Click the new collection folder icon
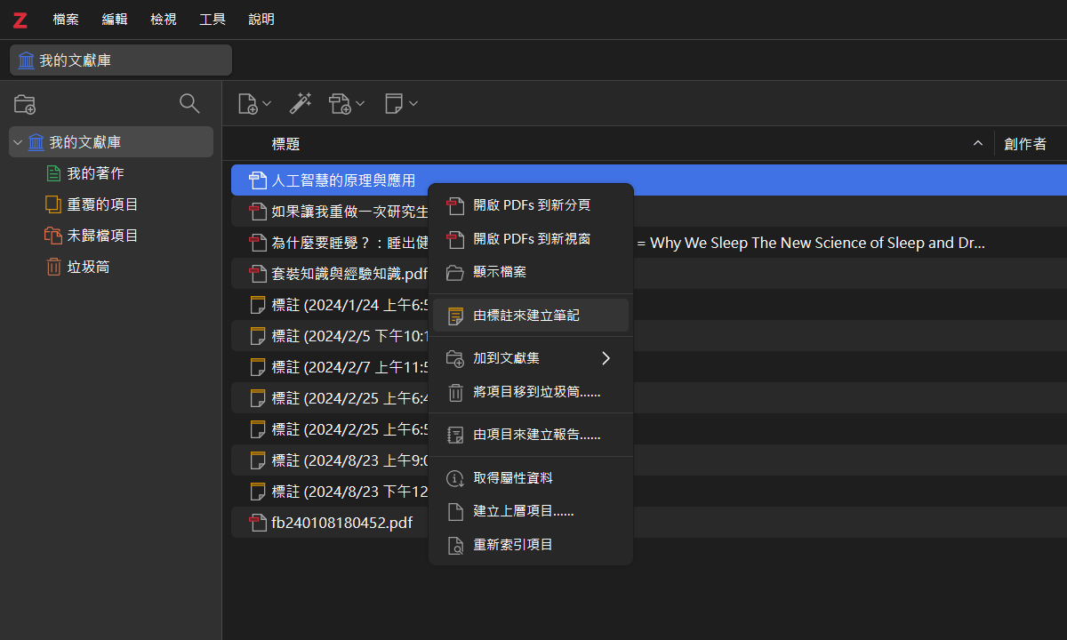The height and width of the screenshot is (640, 1067). [x=25, y=104]
